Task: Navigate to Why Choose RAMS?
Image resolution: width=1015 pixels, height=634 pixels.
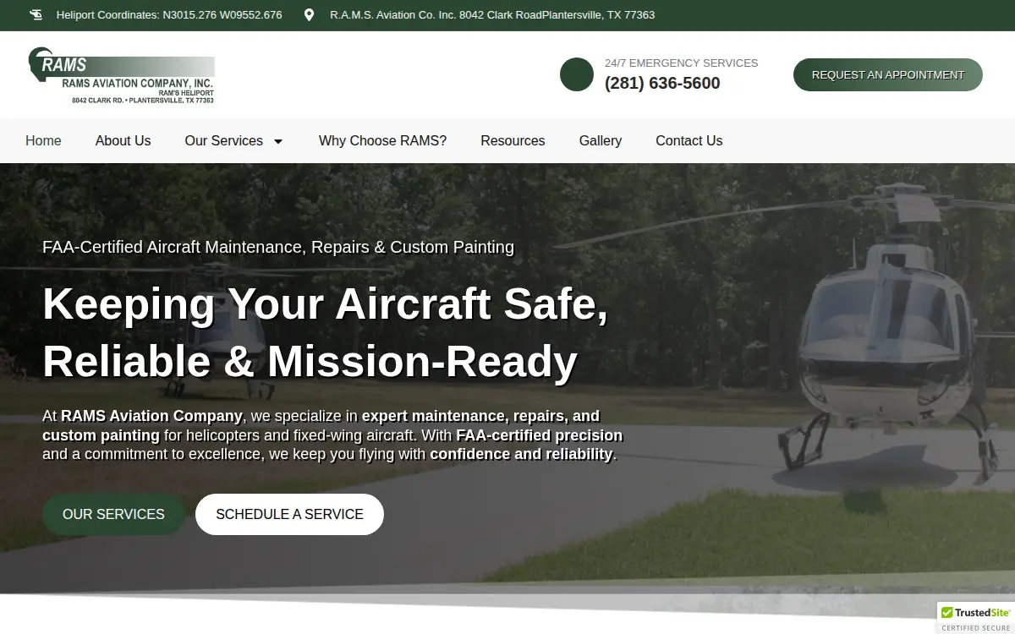Action: pos(382,141)
